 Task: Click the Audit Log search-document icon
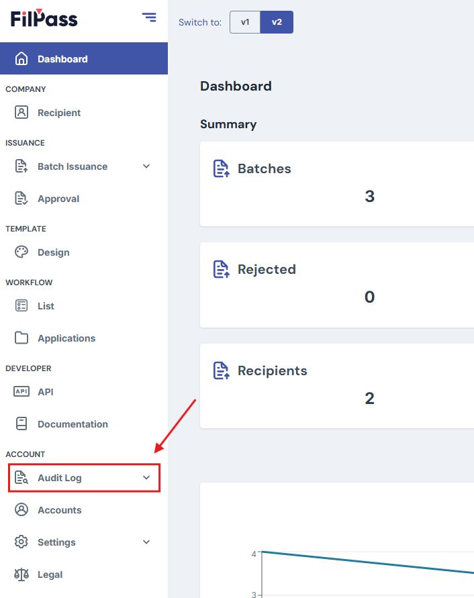pos(21,477)
